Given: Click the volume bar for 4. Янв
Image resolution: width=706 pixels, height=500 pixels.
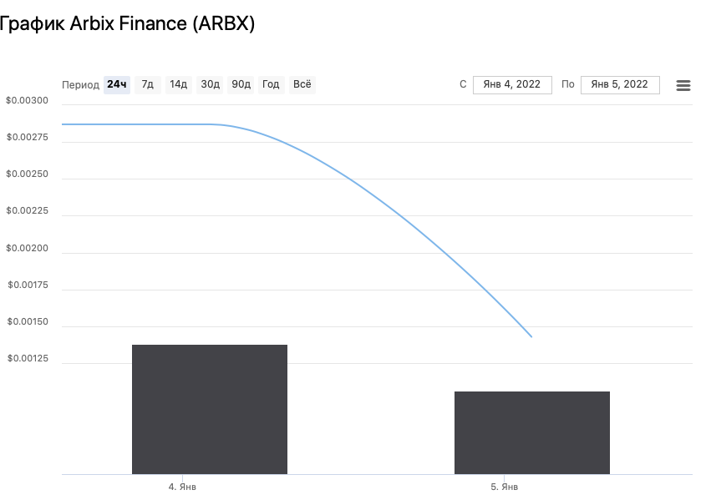Looking at the screenshot, I should click(209, 409).
